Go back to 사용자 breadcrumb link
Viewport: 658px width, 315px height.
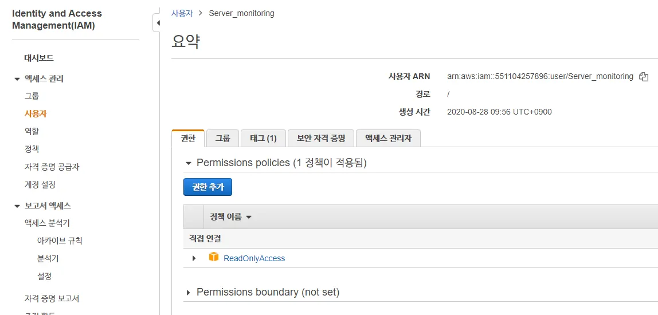click(x=182, y=13)
